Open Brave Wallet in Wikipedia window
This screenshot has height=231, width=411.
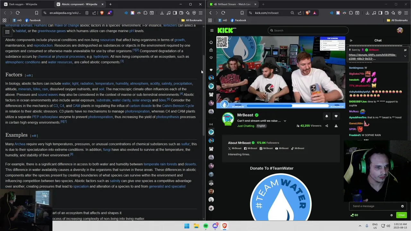(181, 13)
